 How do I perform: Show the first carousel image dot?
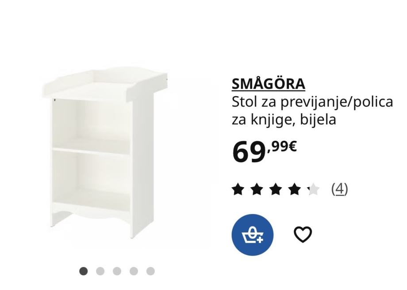(x=83, y=271)
